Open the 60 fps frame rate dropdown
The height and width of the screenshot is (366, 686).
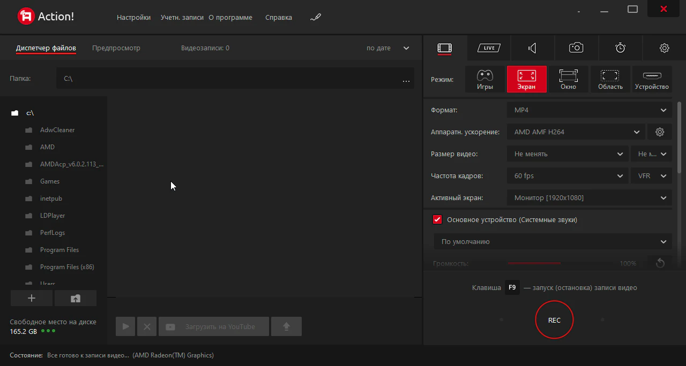point(567,176)
